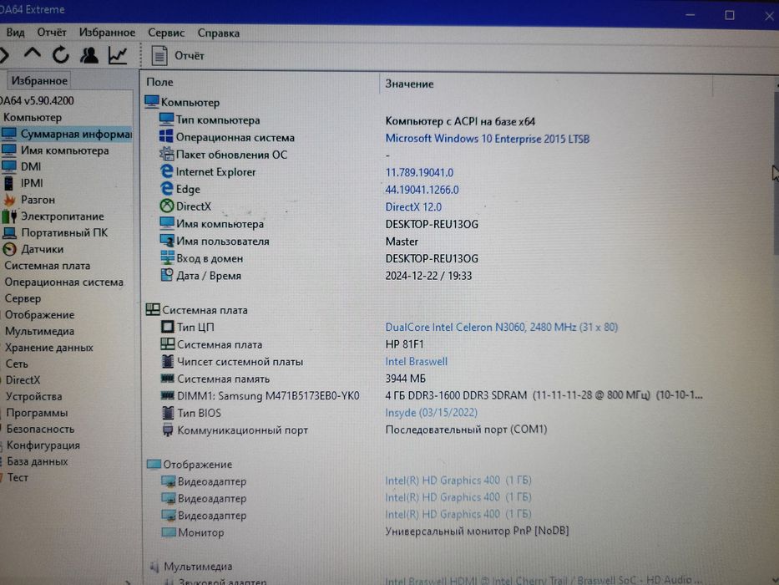Image resolution: width=779 pixels, height=585 pixels.
Task: Expand the Сеть category
Action: coord(17,364)
